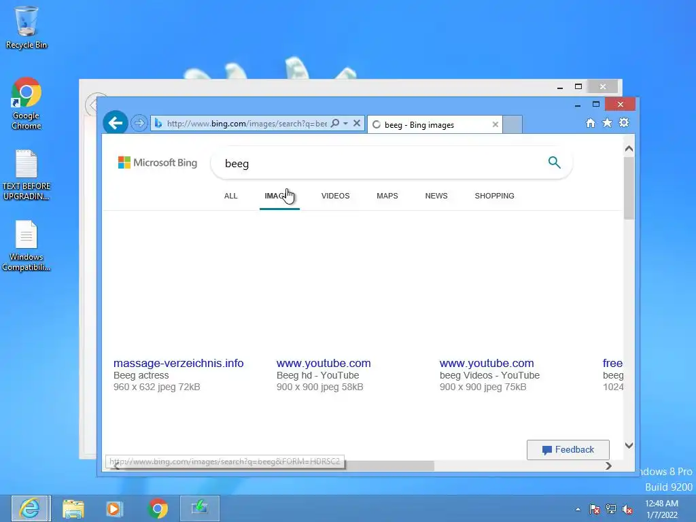Open the volume speaker tray icon

(x=627, y=509)
